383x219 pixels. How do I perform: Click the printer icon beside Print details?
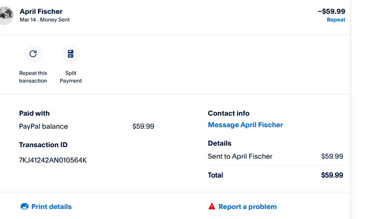click(x=25, y=207)
